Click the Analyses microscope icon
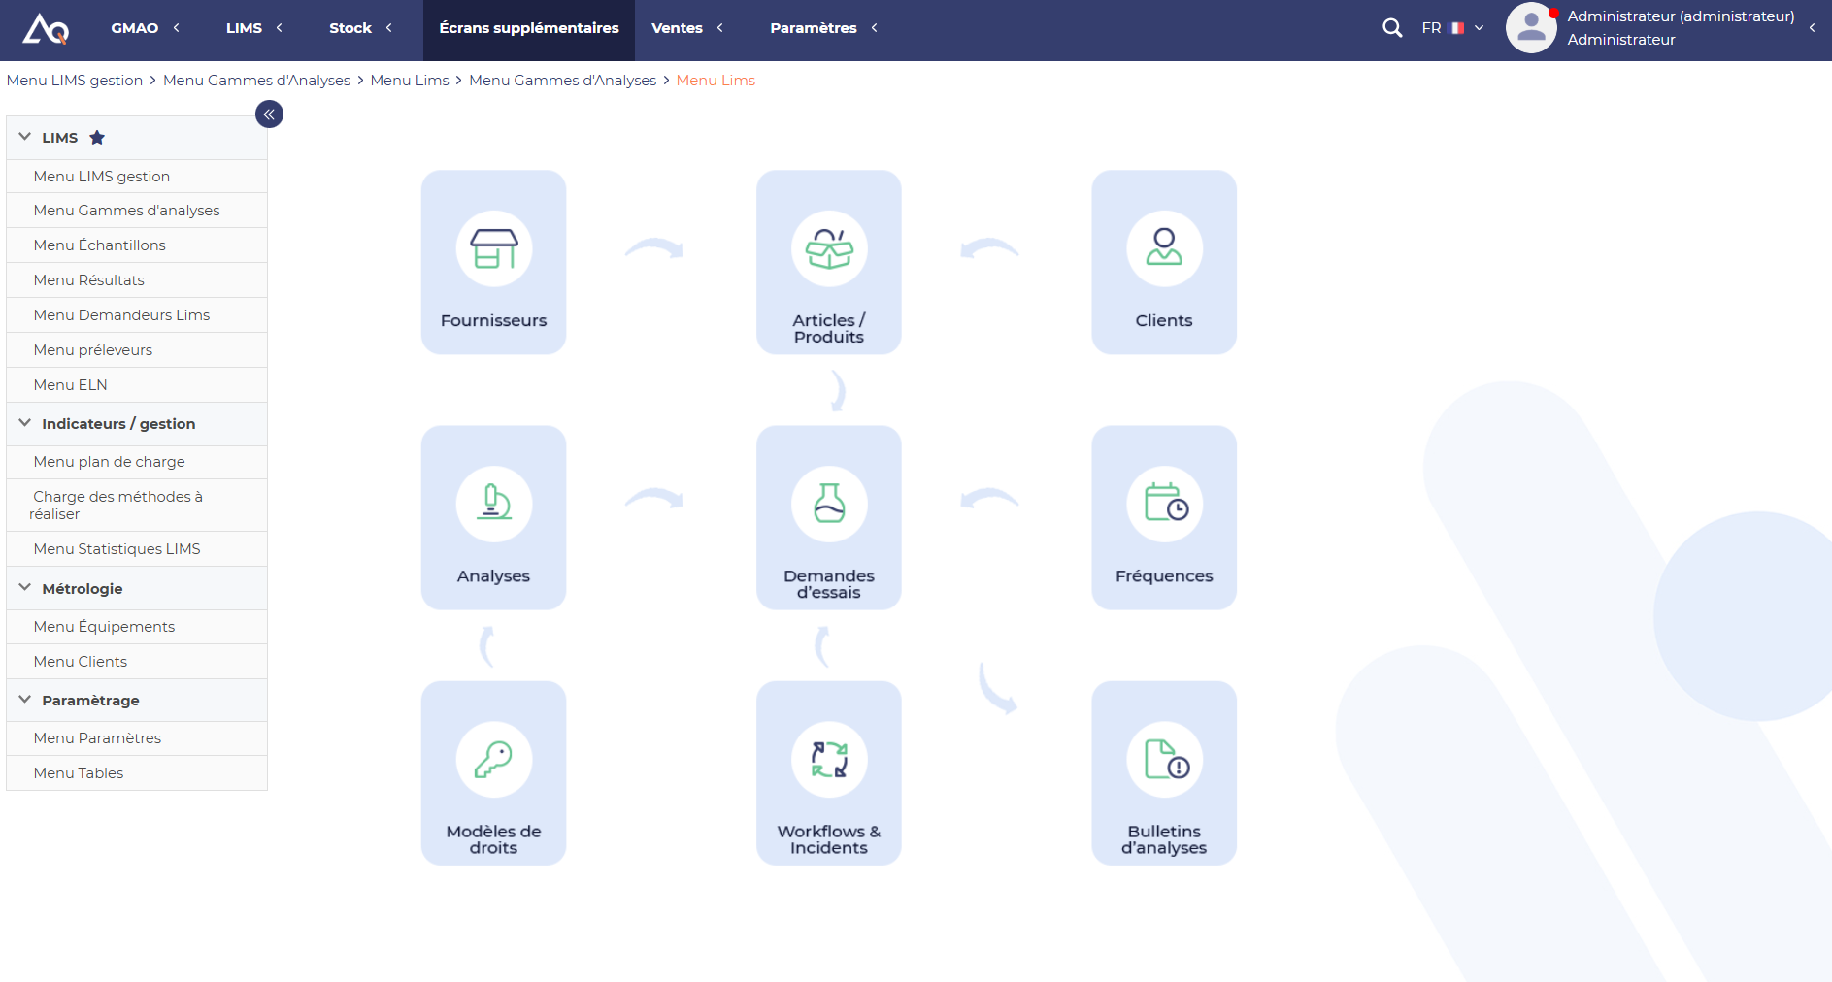1832x982 pixels. (x=493, y=504)
